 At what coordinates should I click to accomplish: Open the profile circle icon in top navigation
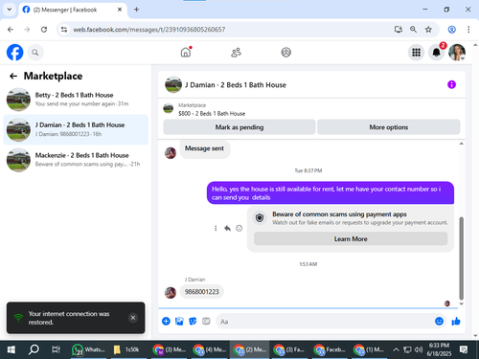click(285, 53)
